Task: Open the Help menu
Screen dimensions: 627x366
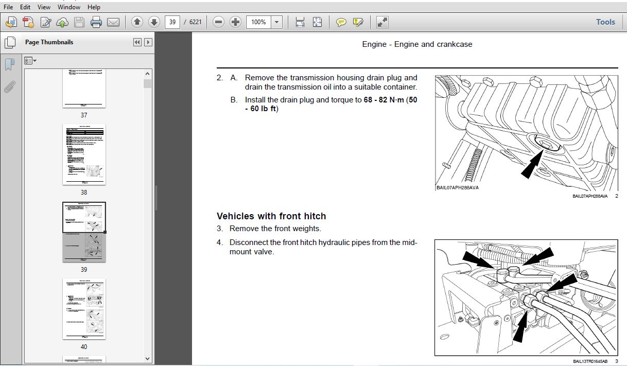Action: [x=94, y=7]
